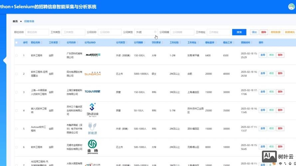Focus the 职位名称 filter input
This screenshot has width=296, height=166.
[37, 32]
